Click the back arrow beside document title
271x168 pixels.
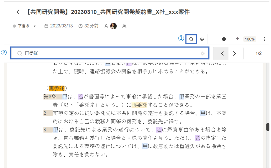[18, 12]
